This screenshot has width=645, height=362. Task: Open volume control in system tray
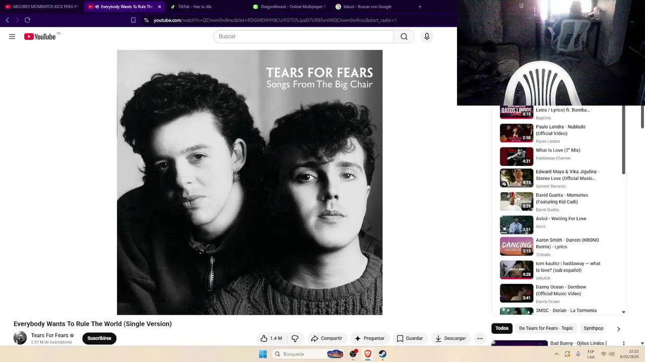tap(612, 354)
